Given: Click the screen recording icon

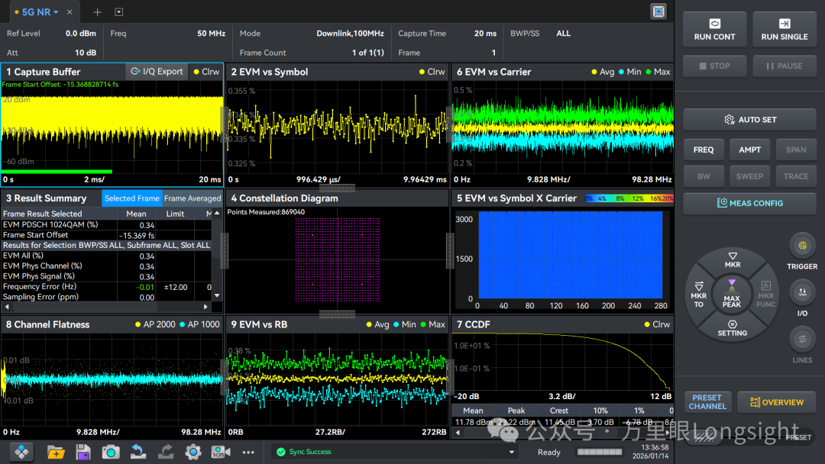Looking at the screenshot, I should coord(221,452).
